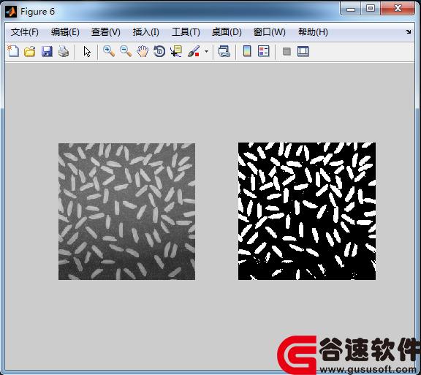Open the 文件(F) menu
The width and height of the screenshot is (421, 375).
pyautogui.click(x=25, y=32)
